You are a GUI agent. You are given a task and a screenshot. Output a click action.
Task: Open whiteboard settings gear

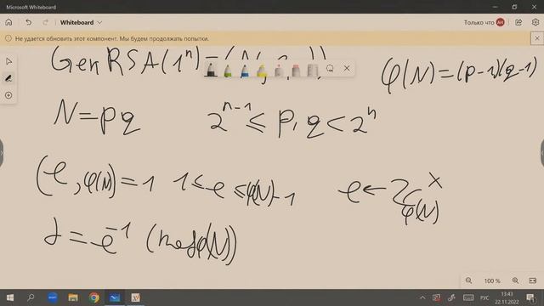535,23
